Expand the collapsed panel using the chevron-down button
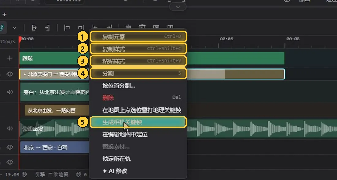The height and width of the screenshot is (180, 337). click(178, 7)
